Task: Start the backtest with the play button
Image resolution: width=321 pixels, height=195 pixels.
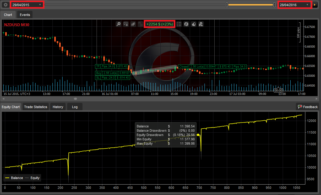Action: [315, 5]
